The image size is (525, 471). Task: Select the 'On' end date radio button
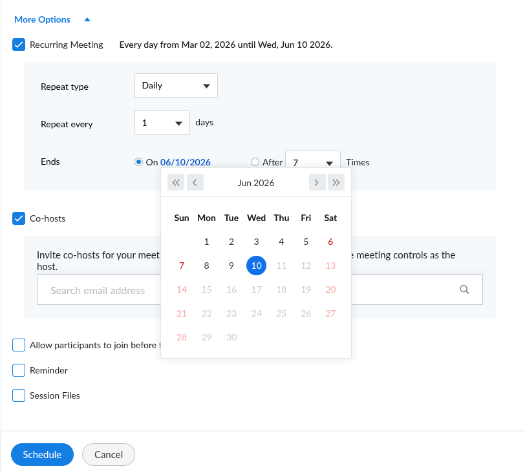tap(138, 162)
